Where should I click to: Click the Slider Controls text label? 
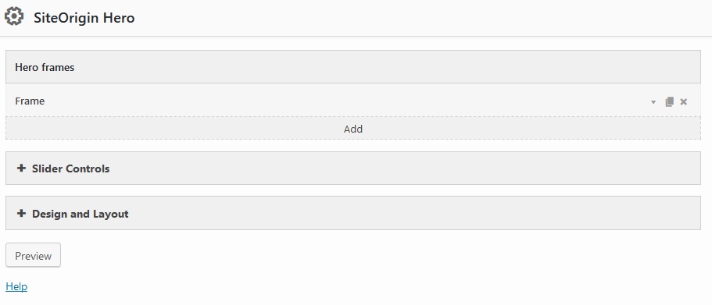[x=71, y=168]
